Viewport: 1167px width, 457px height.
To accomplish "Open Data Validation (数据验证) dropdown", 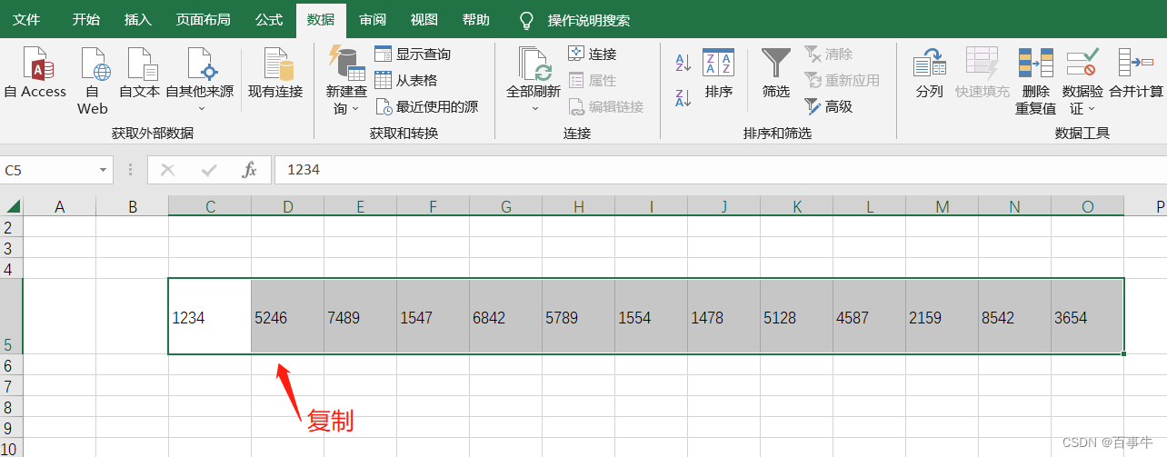I will (x=1082, y=82).
